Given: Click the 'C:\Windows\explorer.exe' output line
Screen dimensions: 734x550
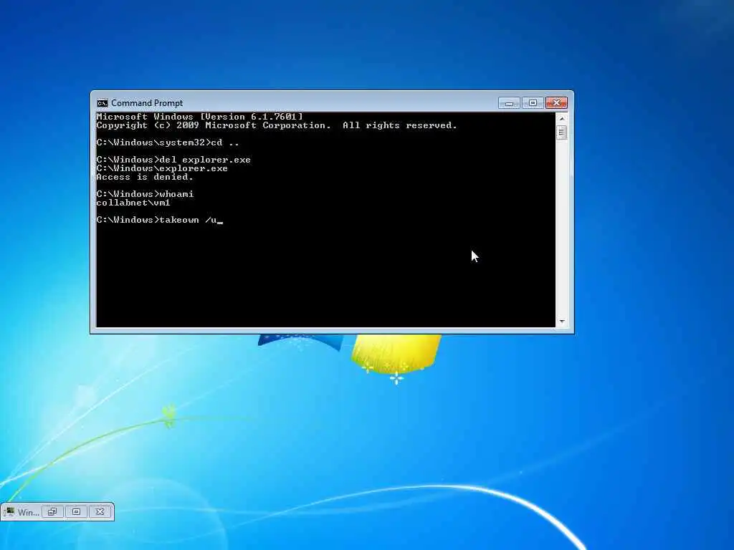Looking at the screenshot, I should pos(162,168).
